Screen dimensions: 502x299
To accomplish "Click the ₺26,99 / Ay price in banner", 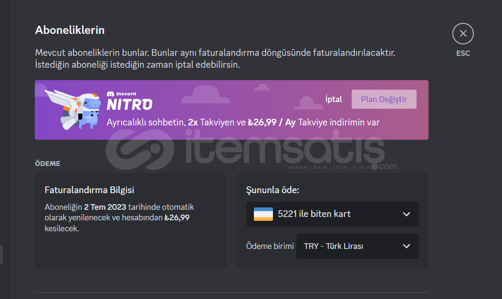I will [x=272, y=122].
